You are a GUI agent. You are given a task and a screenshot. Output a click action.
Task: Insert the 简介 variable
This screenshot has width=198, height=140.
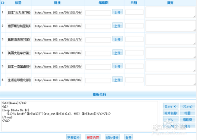(187, 126)
